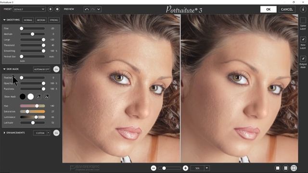Click the zoom out minus icon

click(154, 168)
